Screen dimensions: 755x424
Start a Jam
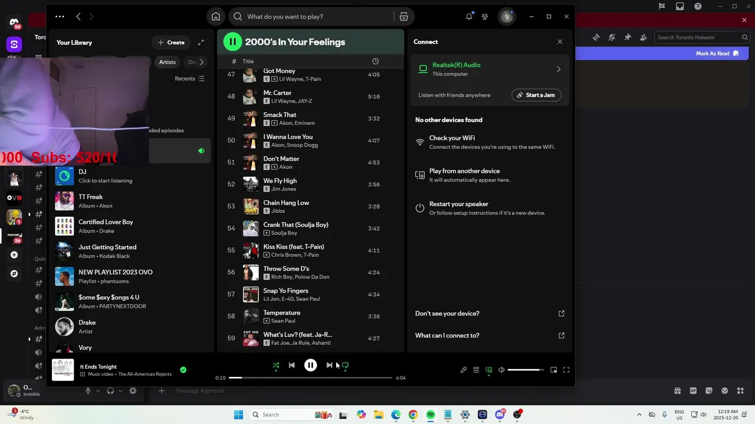pos(537,95)
